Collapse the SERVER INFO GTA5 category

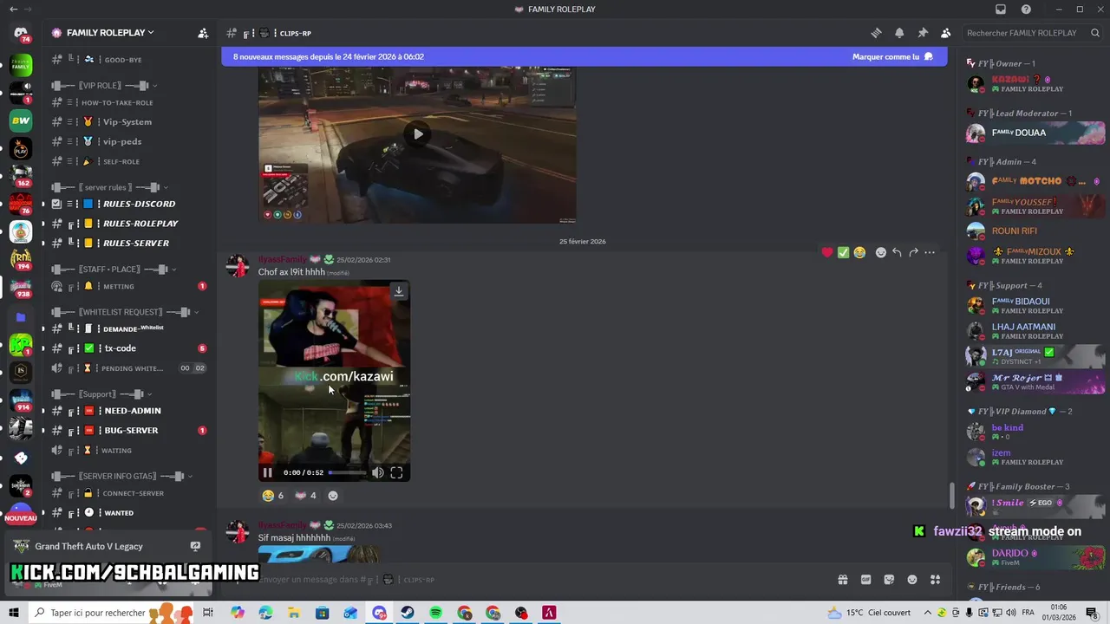tap(121, 476)
